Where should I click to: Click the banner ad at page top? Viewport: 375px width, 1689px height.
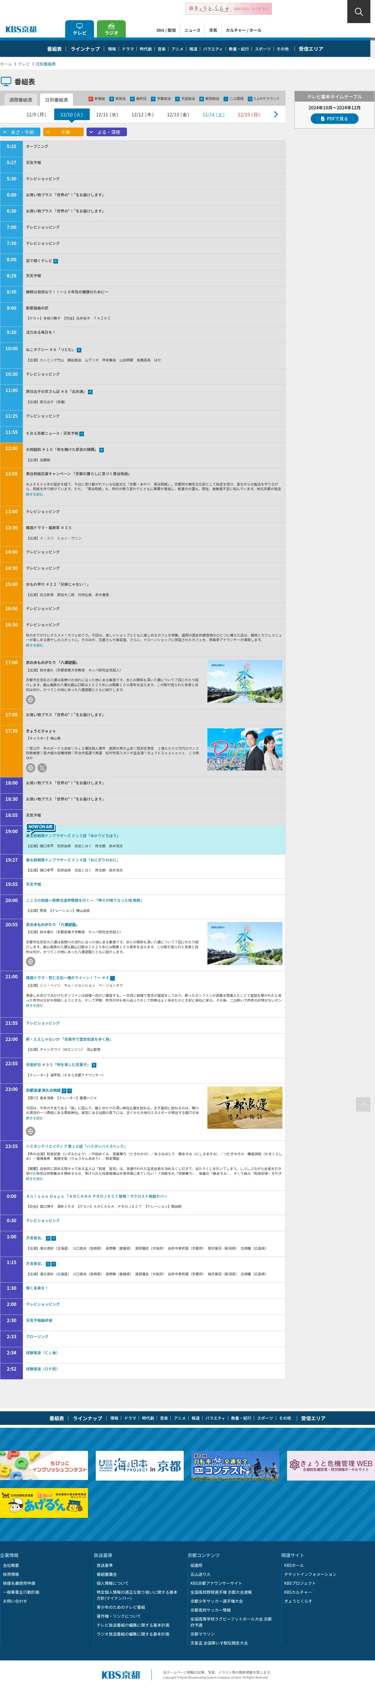[x=228, y=9]
